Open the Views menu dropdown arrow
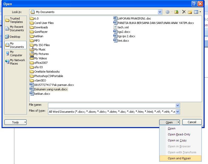 coord(200,12)
